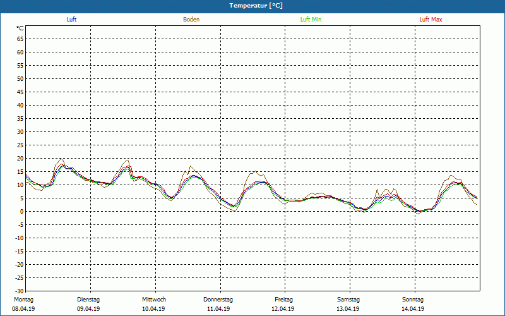Click the date 10.04.19
Screen dimensions: 505x316
tap(153, 309)
